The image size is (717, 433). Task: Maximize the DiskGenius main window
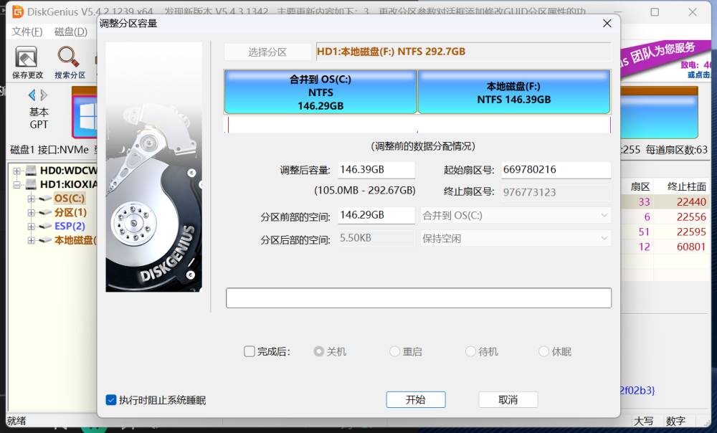point(655,12)
